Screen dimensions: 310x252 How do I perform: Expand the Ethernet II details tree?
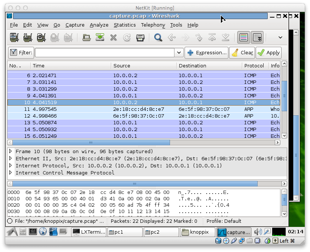coord(11,158)
